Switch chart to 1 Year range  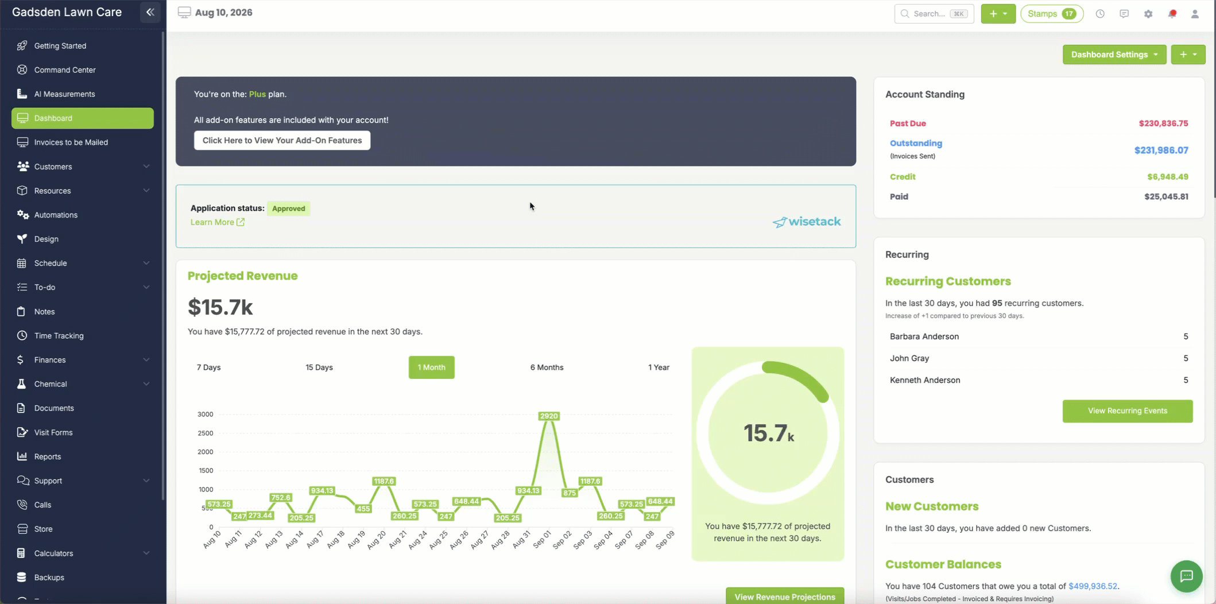(659, 367)
